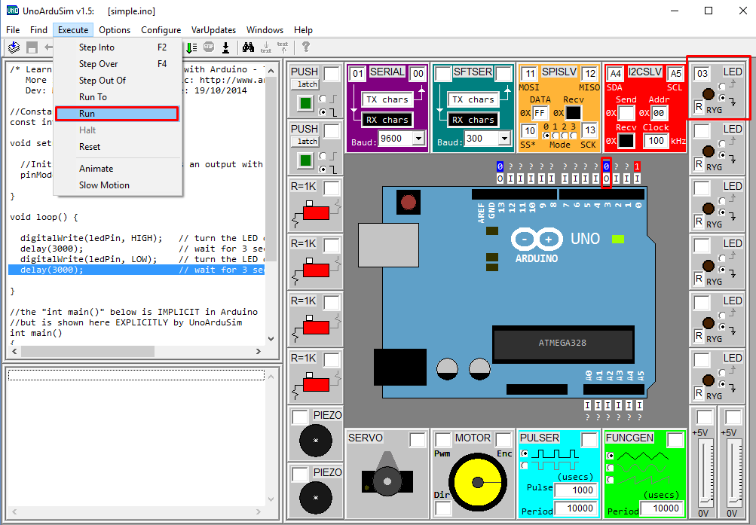Open the SFTSER Baud 300 dropdown
Screen dimensions: 756x525
point(505,139)
